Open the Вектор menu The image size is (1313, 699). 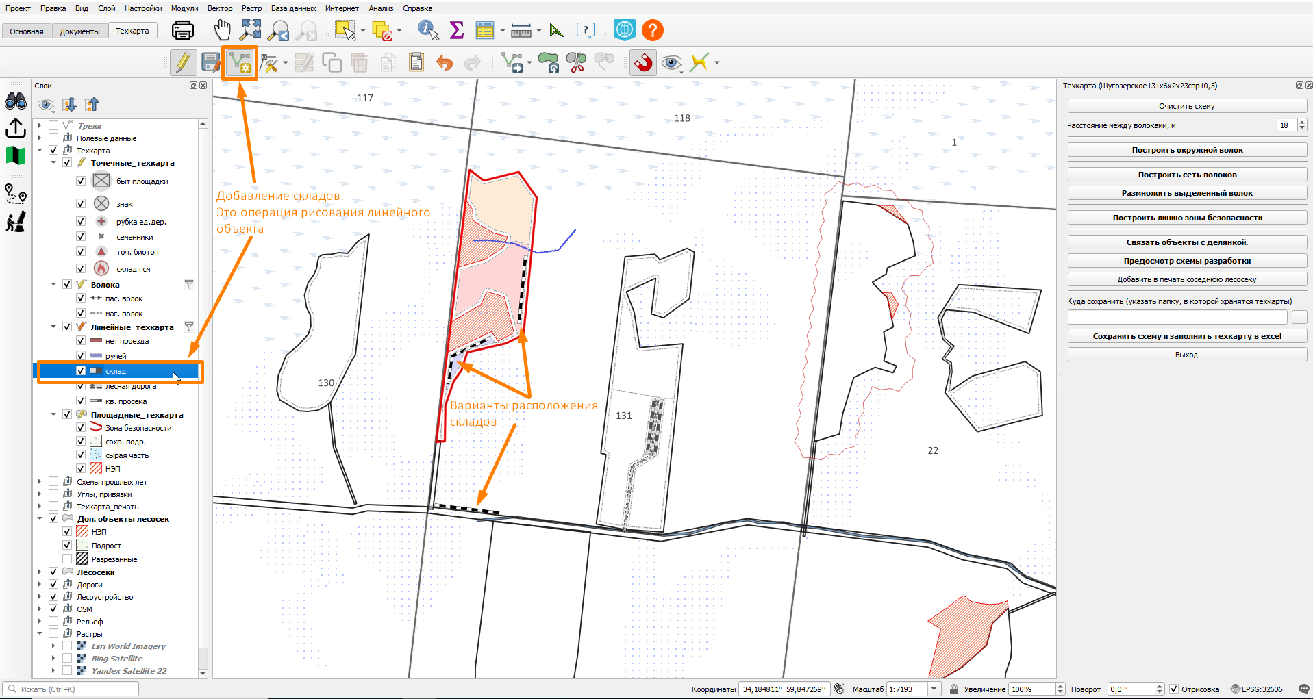click(x=220, y=8)
